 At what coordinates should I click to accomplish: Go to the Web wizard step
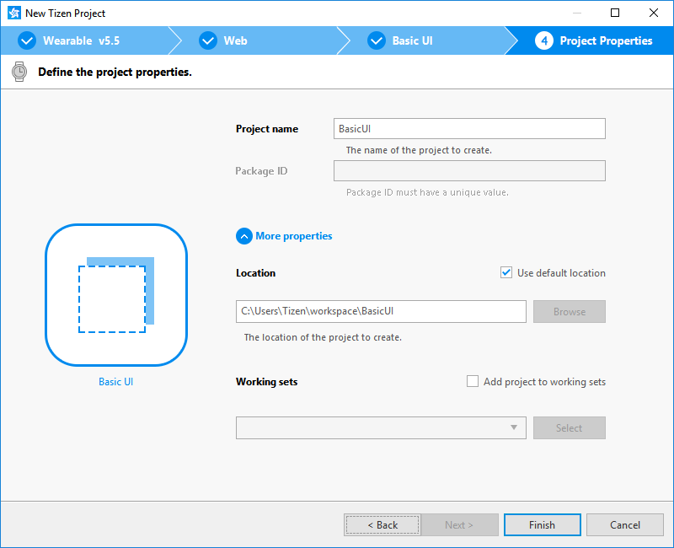pos(235,40)
